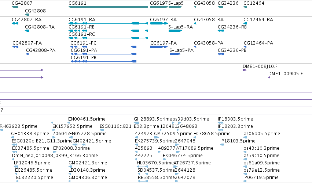Click the AT26737.5prime EST label
The image size is (312, 183).
coord(192,163)
